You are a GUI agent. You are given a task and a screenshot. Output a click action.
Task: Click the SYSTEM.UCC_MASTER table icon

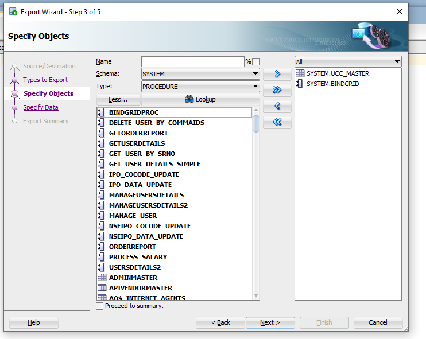pos(300,73)
